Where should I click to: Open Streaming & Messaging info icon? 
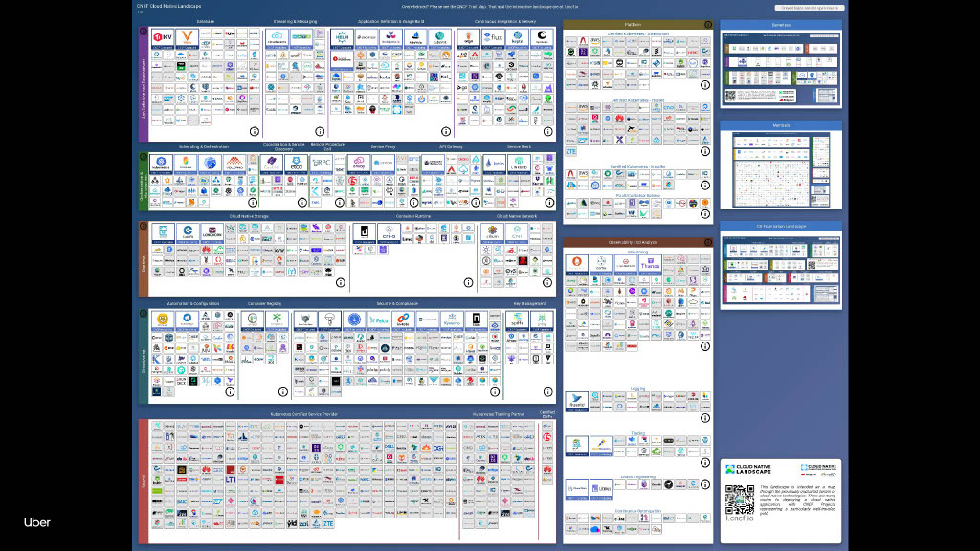coord(320,131)
